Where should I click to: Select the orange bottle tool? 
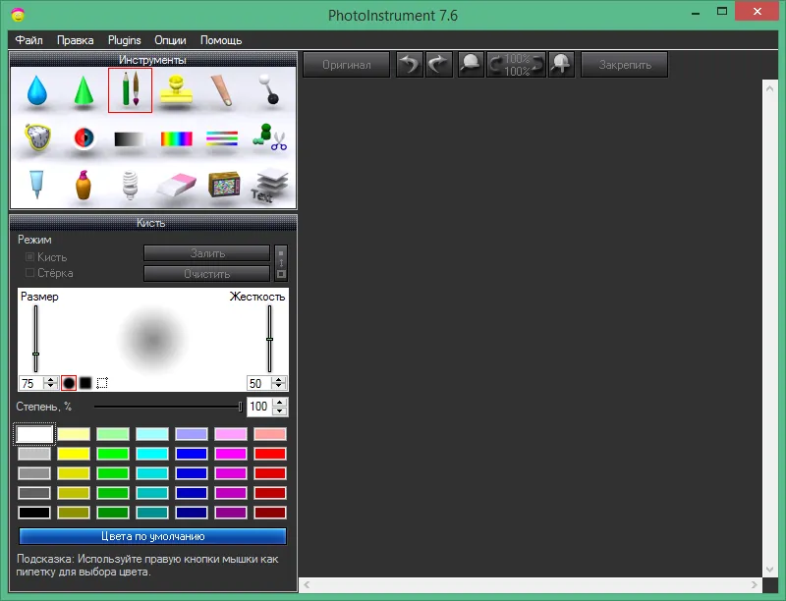[x=84, y=185]
